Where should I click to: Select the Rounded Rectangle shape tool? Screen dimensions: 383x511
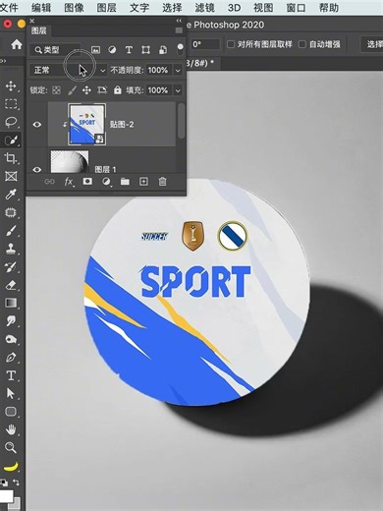(x=11, y=412)
